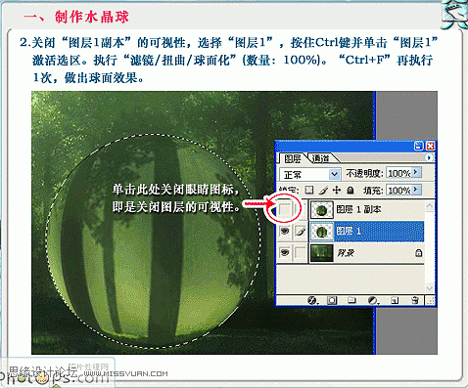Switch to the 通道 tab
This screenshot has height=388, width=468.
(321, 158)
